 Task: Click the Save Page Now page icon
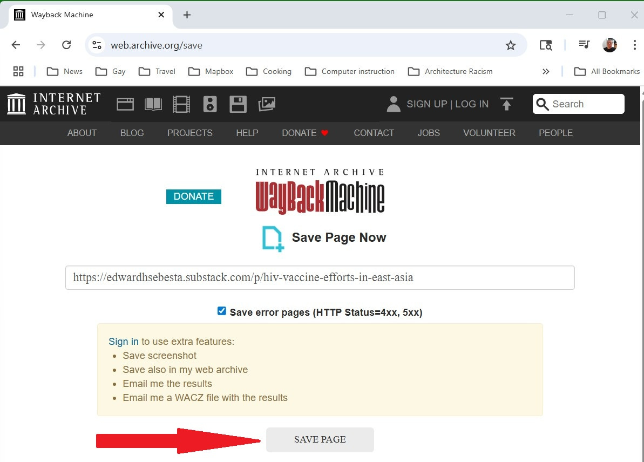273,239
